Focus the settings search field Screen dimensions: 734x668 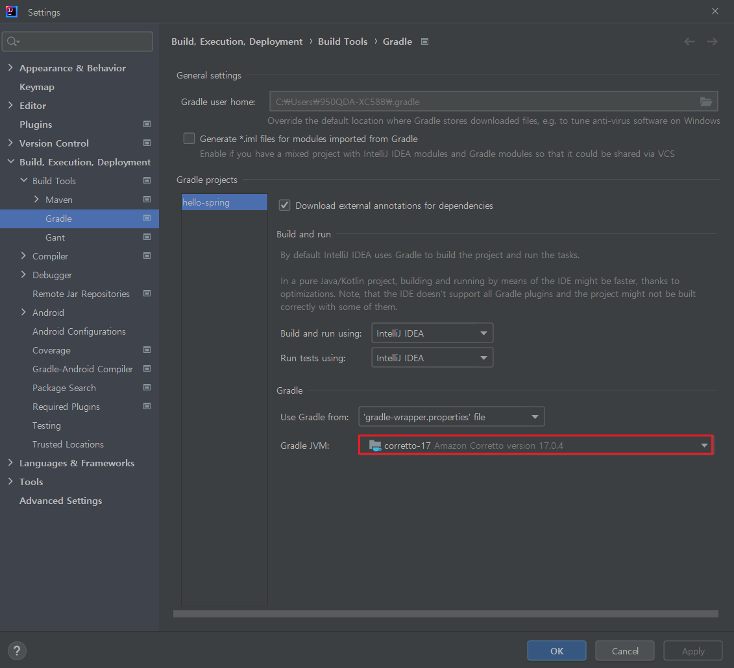tap(77, 42)
